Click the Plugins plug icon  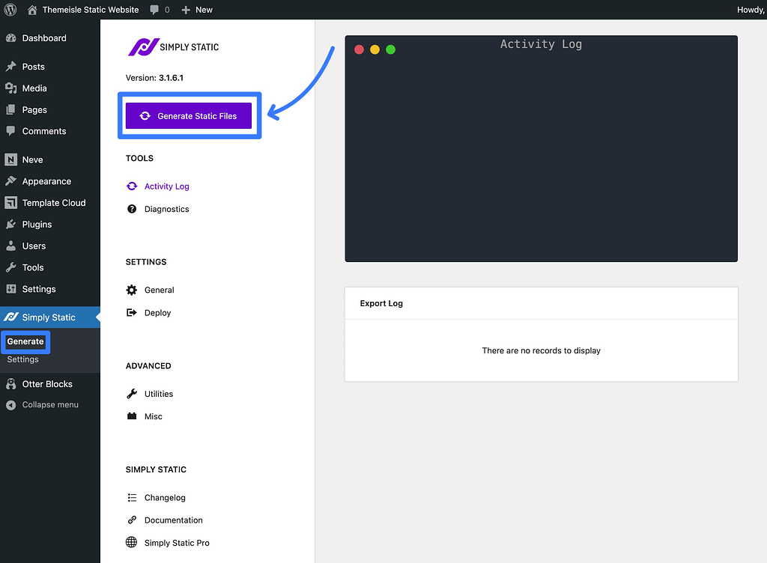coord(12,224)
